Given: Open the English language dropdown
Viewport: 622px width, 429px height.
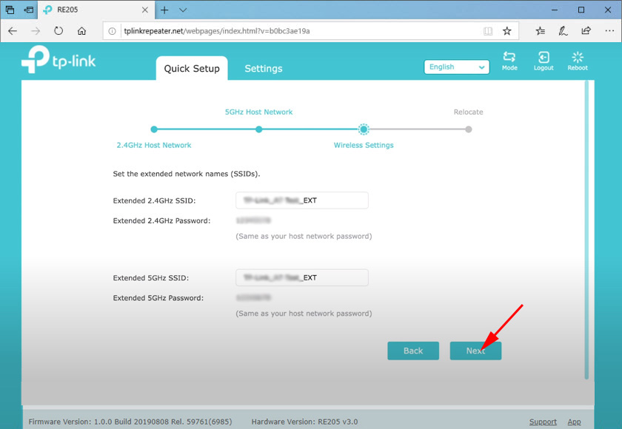Looking at the screenshot, I should (x=457, y=67).
